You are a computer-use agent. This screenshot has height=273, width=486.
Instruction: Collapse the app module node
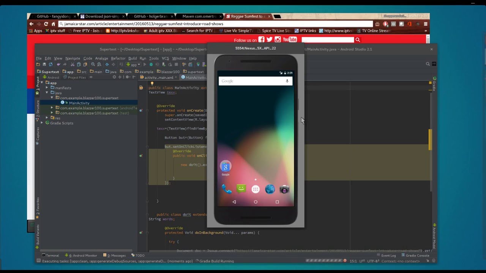click(x=42, y=83)
